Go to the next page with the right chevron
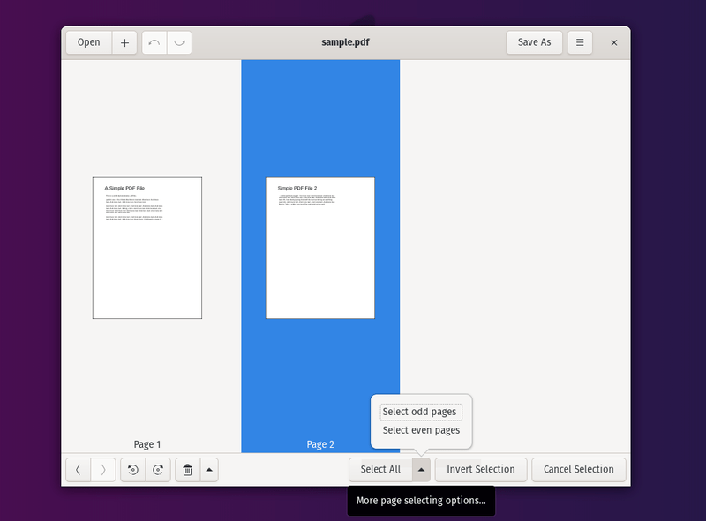Image resolution: width=706 pixels, height=521 pixels. pos(103,469)
